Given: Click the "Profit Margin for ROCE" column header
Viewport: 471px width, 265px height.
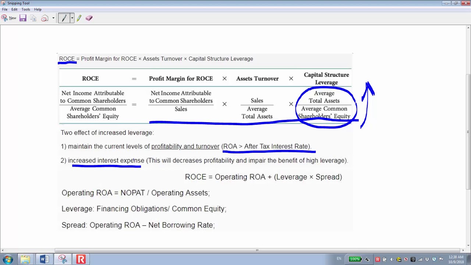Looking at the screenshot, I should coord(181,78).
